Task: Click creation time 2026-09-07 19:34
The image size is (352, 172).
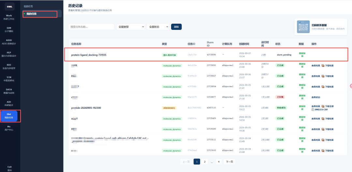Action: coord(244,55)
